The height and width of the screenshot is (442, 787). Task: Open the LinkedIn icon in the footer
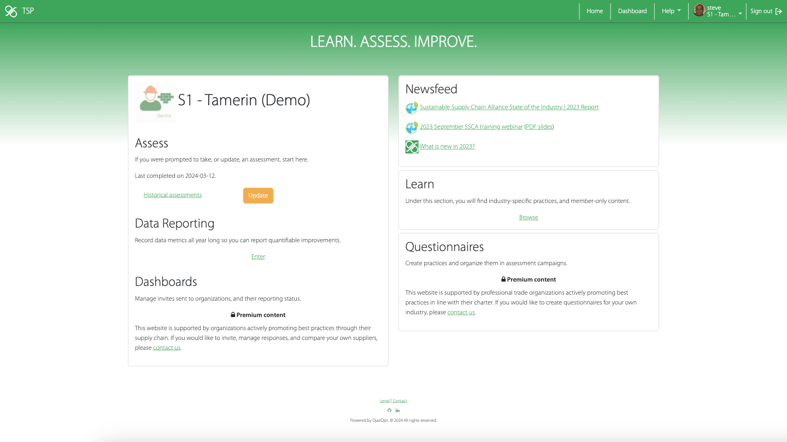pos(397,410)
